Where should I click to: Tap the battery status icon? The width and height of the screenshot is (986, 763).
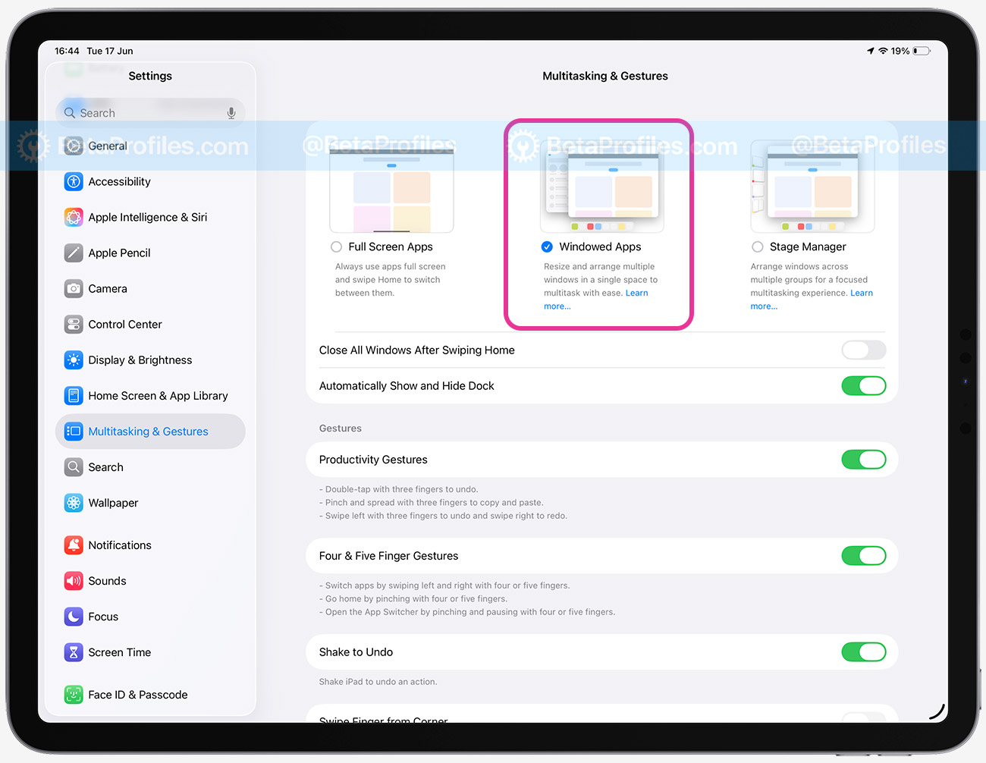coord(922,51)
